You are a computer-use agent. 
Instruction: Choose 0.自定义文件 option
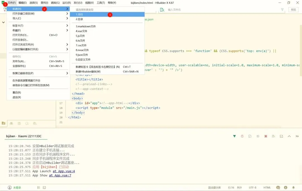click(x=107, y=59)
